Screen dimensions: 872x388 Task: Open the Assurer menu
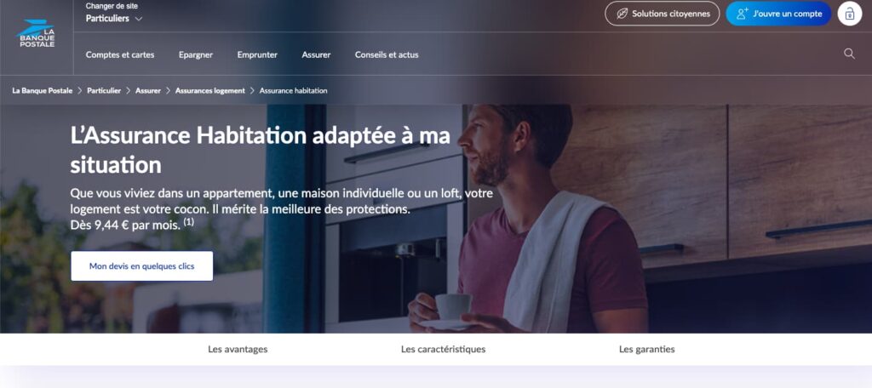pyautogui.click(x=317, y=55)
